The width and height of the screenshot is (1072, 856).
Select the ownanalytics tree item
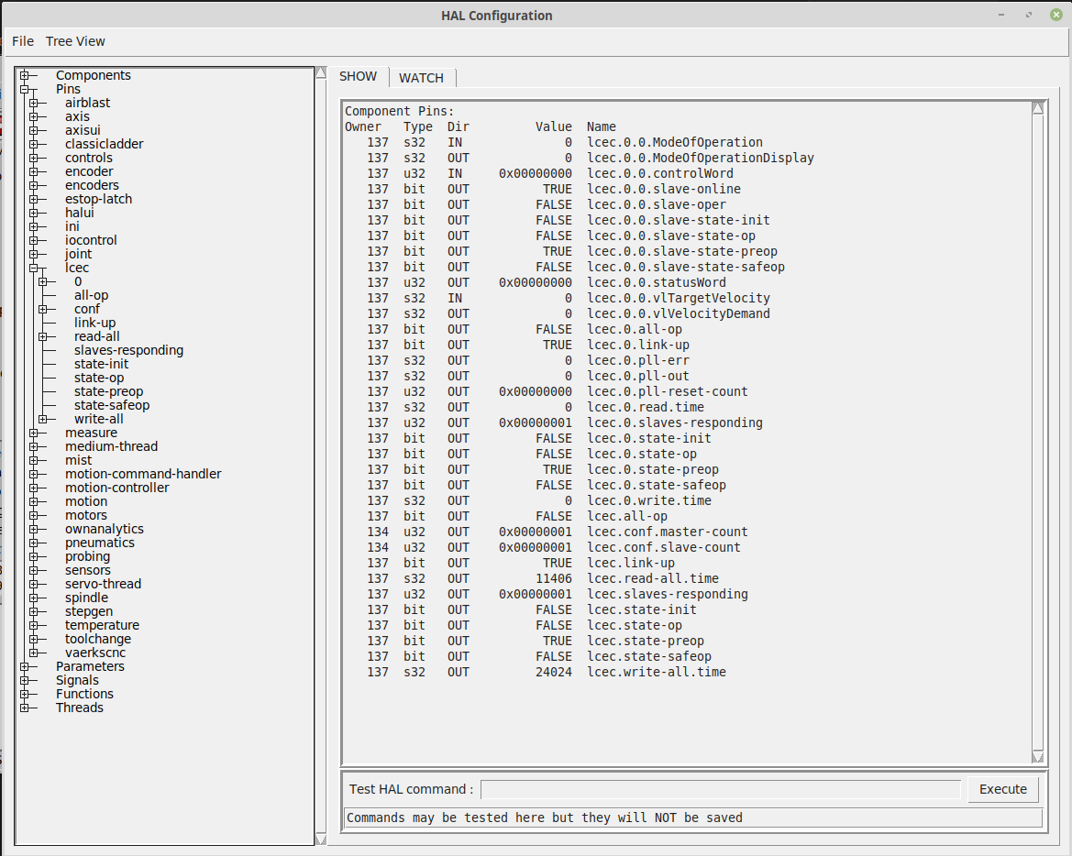click(x=104, y=529)
